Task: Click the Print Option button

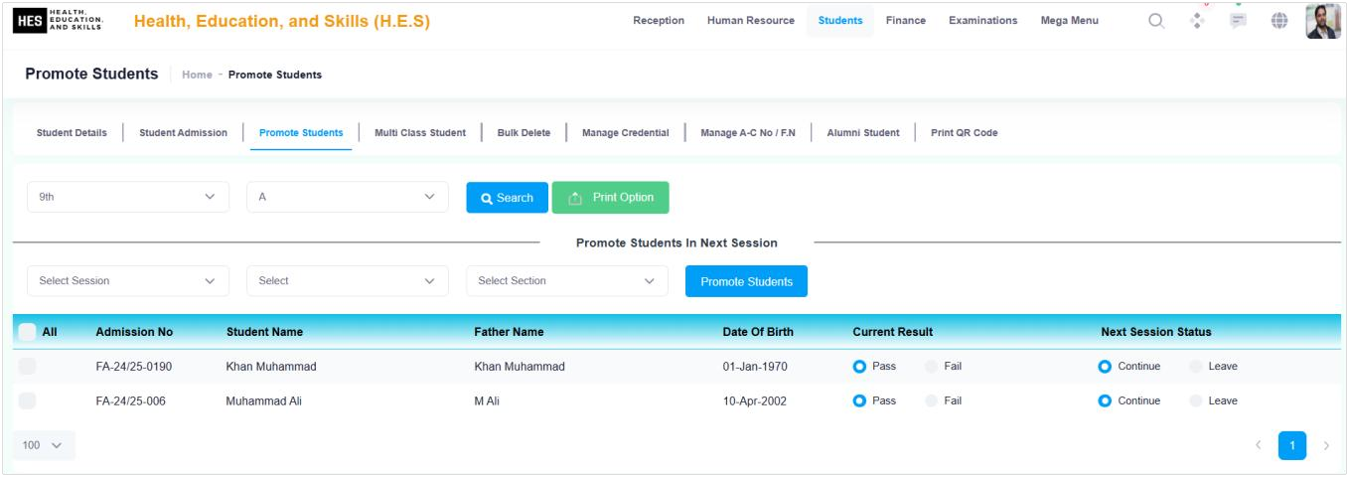Action: click(611, 197)
